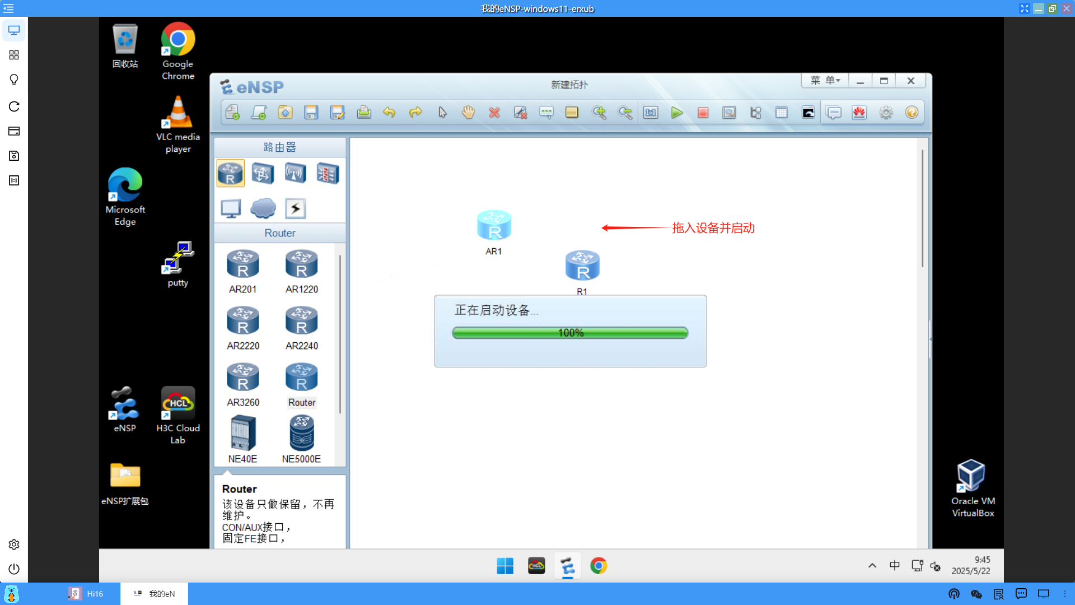This screenshot has width=1075, height=605.
Task: Select router AR1 on the canvas
Action: [x=494, y=224]
